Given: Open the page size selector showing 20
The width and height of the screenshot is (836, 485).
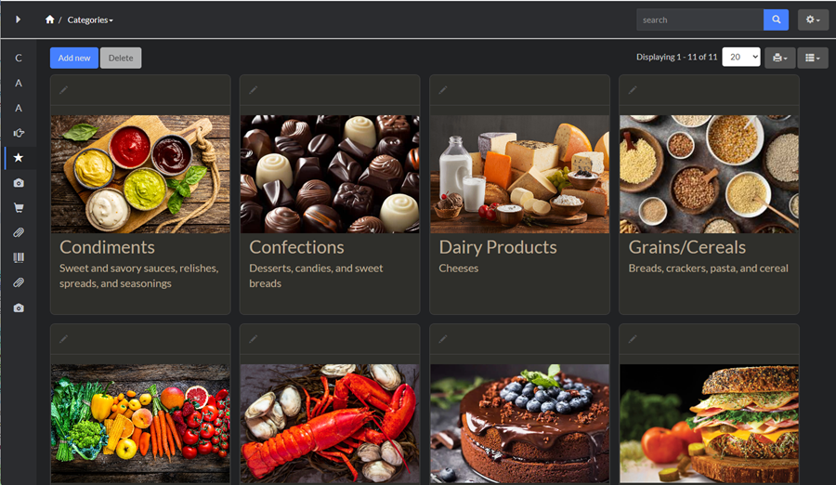Looking at the screenshot, I should 741,57.
